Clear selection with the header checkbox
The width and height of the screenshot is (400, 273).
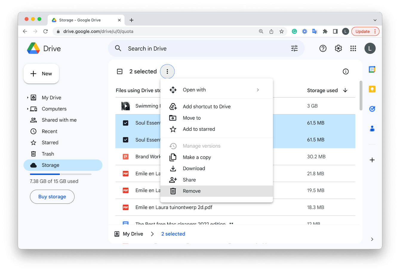coord(120,71)
